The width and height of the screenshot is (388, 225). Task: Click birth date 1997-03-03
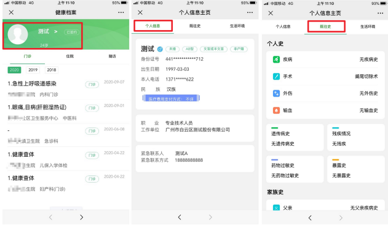[178, 69]
